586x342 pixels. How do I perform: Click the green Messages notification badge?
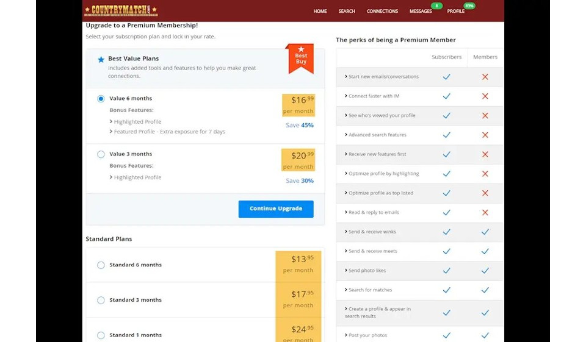[x=436, y=6]
